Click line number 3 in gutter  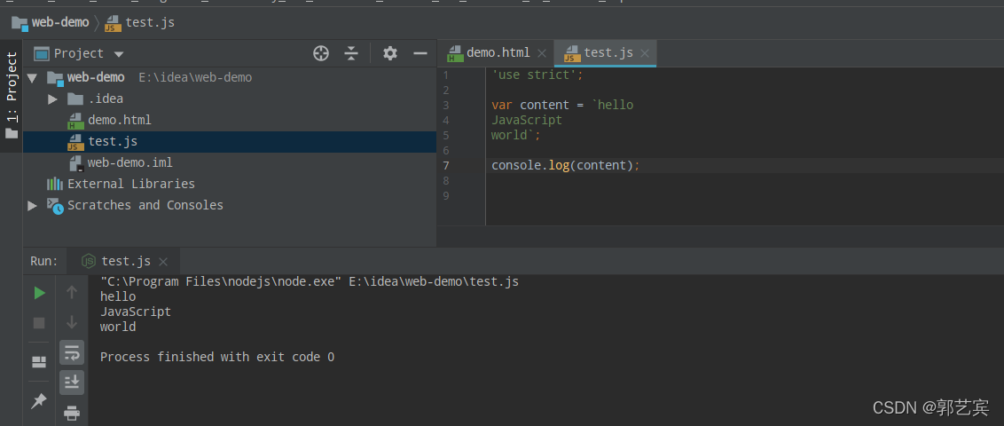(x=445, y=105)
